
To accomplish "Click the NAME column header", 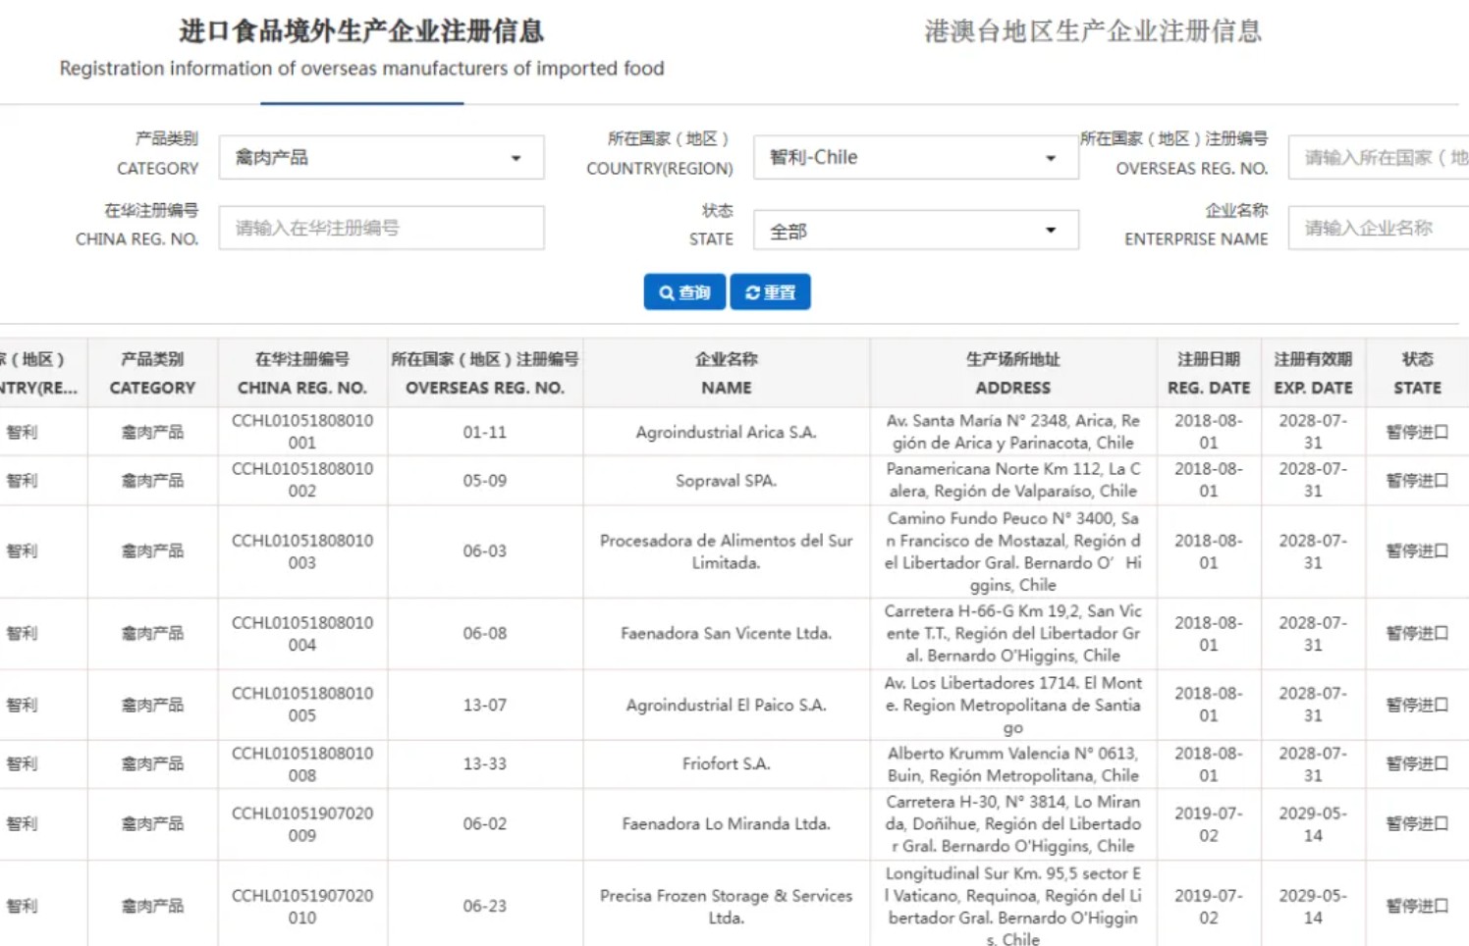I will pyautogui.click(x=726, y=373).
